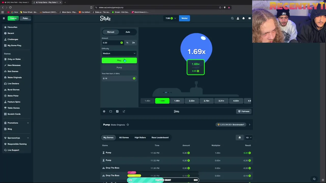Select Poker mode in header

pyautogui.click(x=25, y=18)
